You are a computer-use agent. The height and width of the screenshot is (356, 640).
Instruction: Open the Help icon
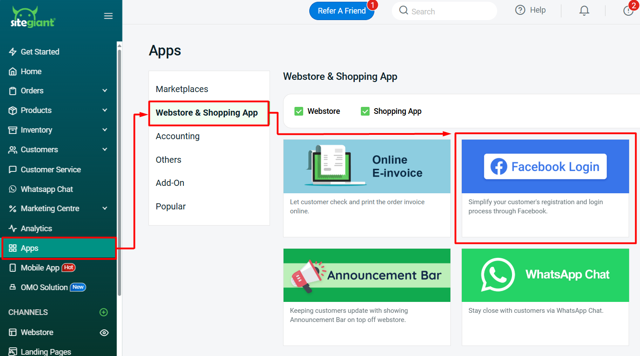519,10
